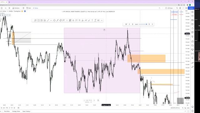
Task: Select the All date range
Action: (x=14, y=108)
